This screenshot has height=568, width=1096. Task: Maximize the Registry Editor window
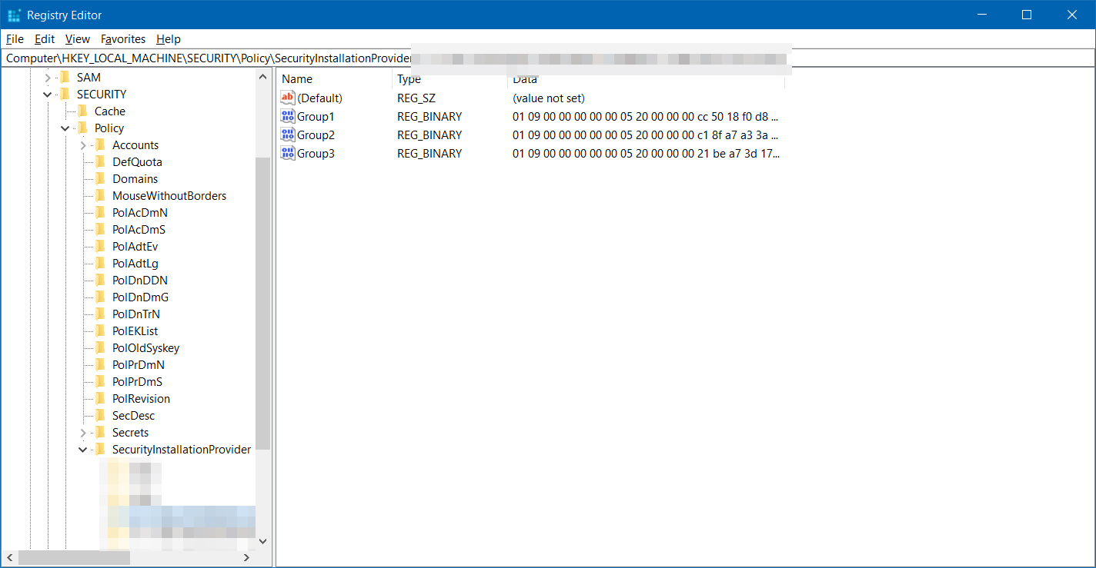tap(1027, 15)
